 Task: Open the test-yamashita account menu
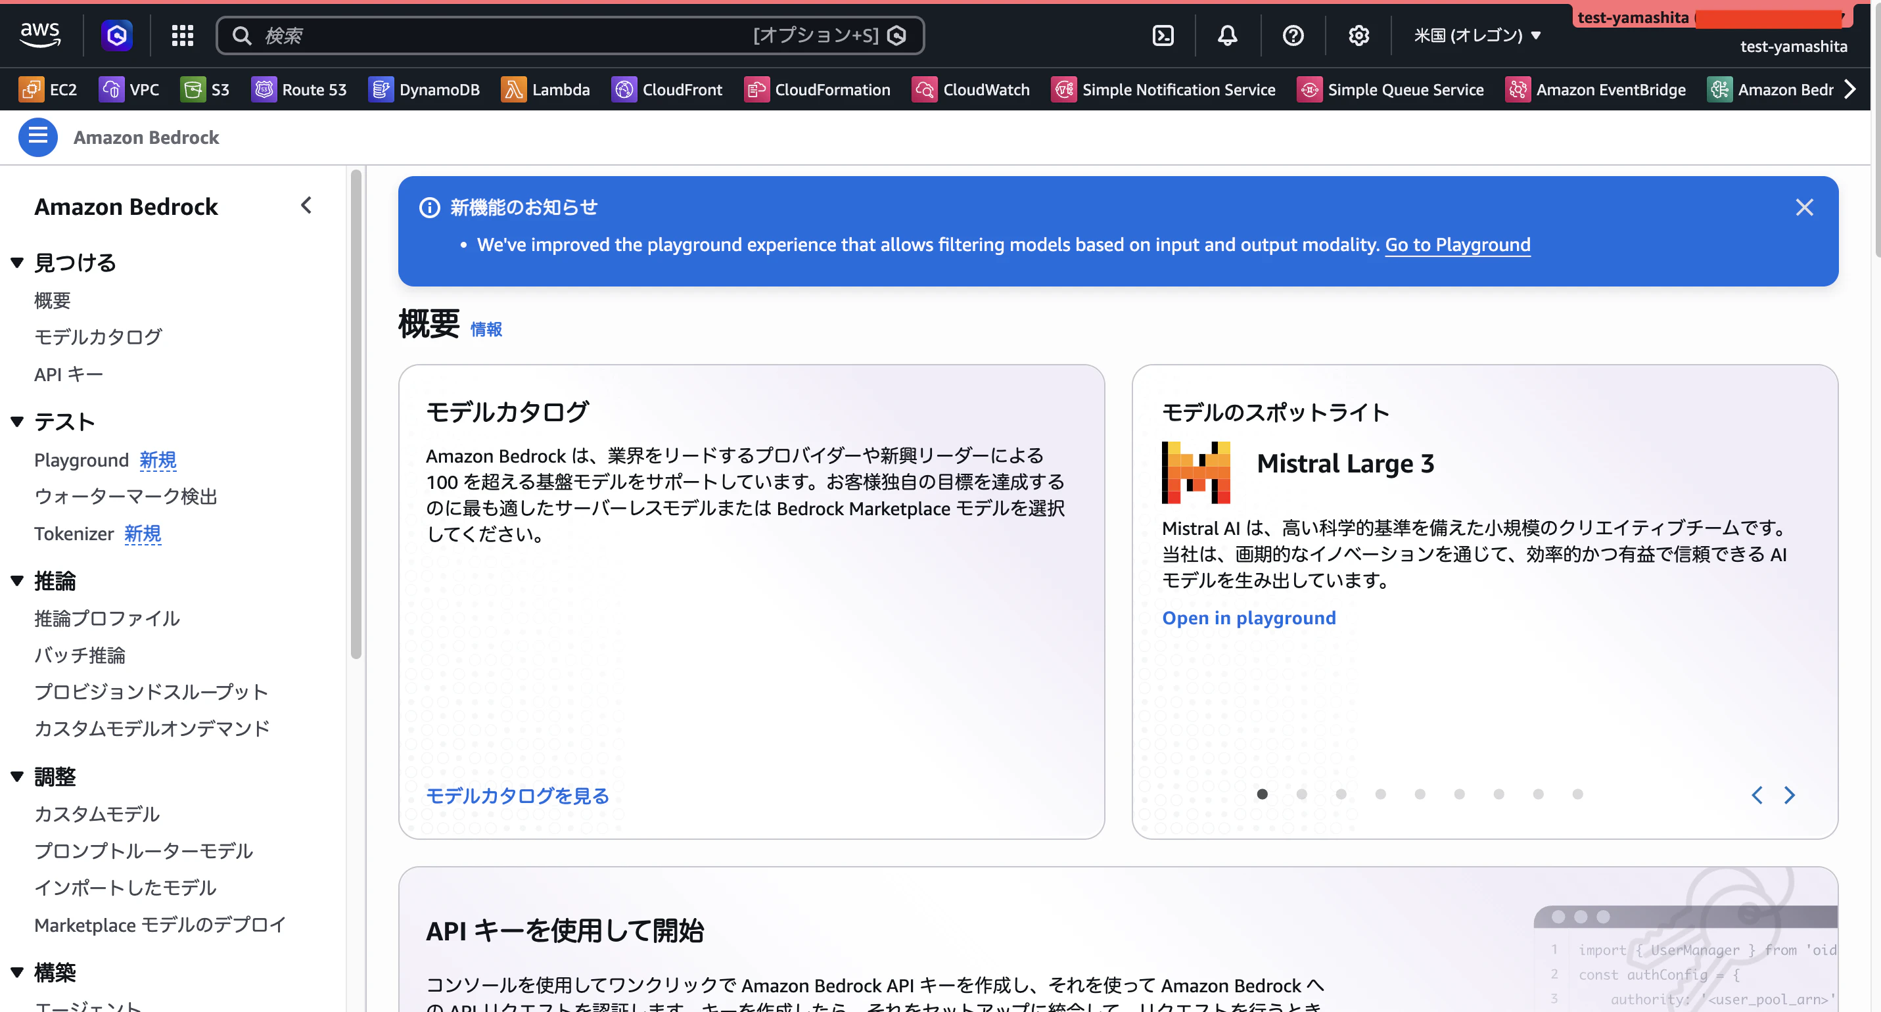1794,46
